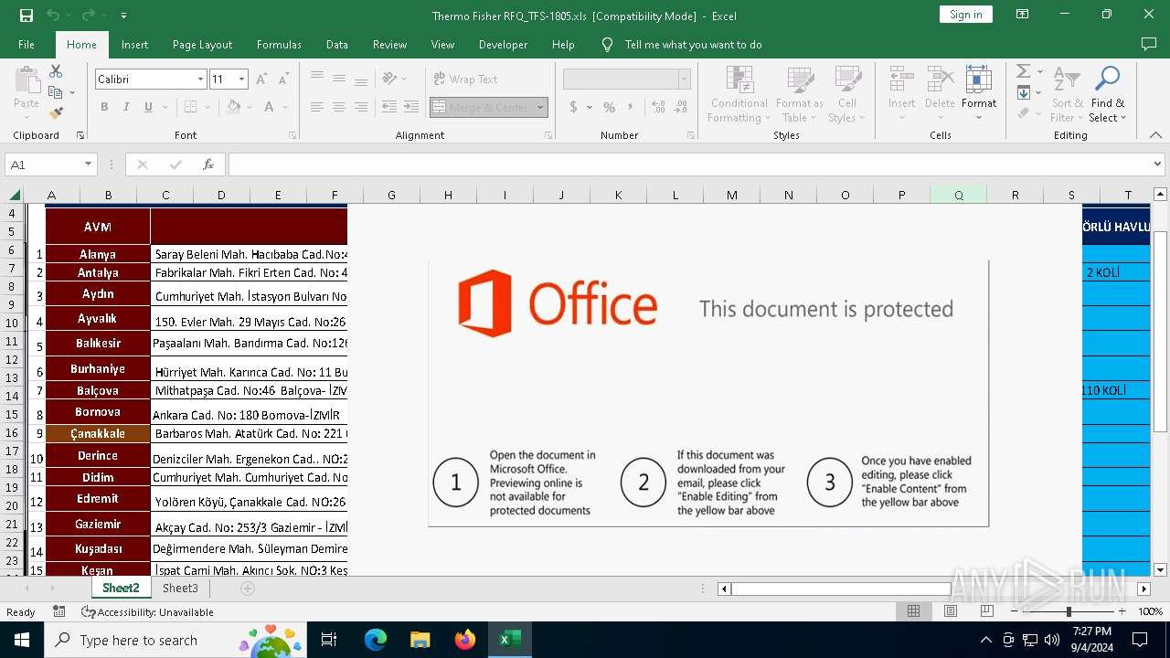This screenshot has height=658, width=1170.
Task: Open the Format cells menu
Action: tap(979, 94)
